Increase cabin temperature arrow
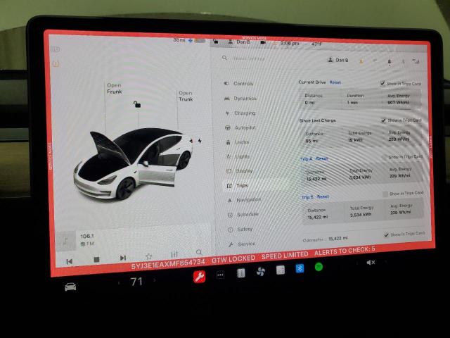The height and width of the screenshot is (338, 450). coord(155,280)
